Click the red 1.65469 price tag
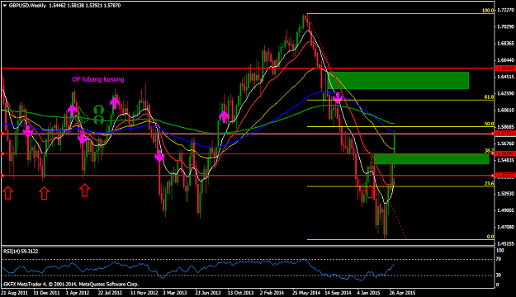This screenshot has width=516, height=297. 505,68
